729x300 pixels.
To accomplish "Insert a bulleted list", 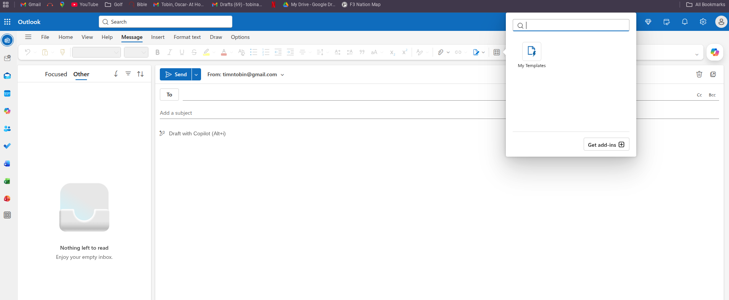I will (x=254, y=52).
